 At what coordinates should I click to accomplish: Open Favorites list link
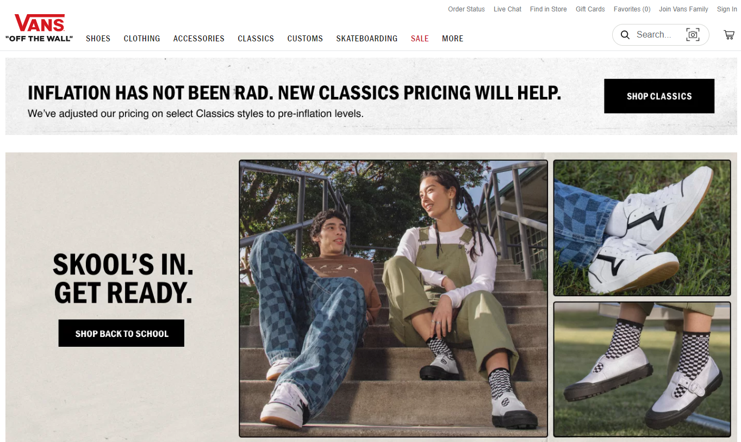click(632, 9)
